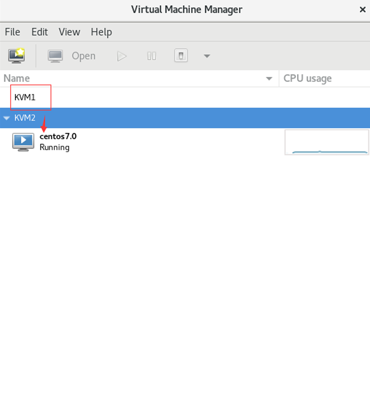The width and height of the screenshot is (370, 395).
Task: Open the Edit menu
Action: tap(39, 32)
